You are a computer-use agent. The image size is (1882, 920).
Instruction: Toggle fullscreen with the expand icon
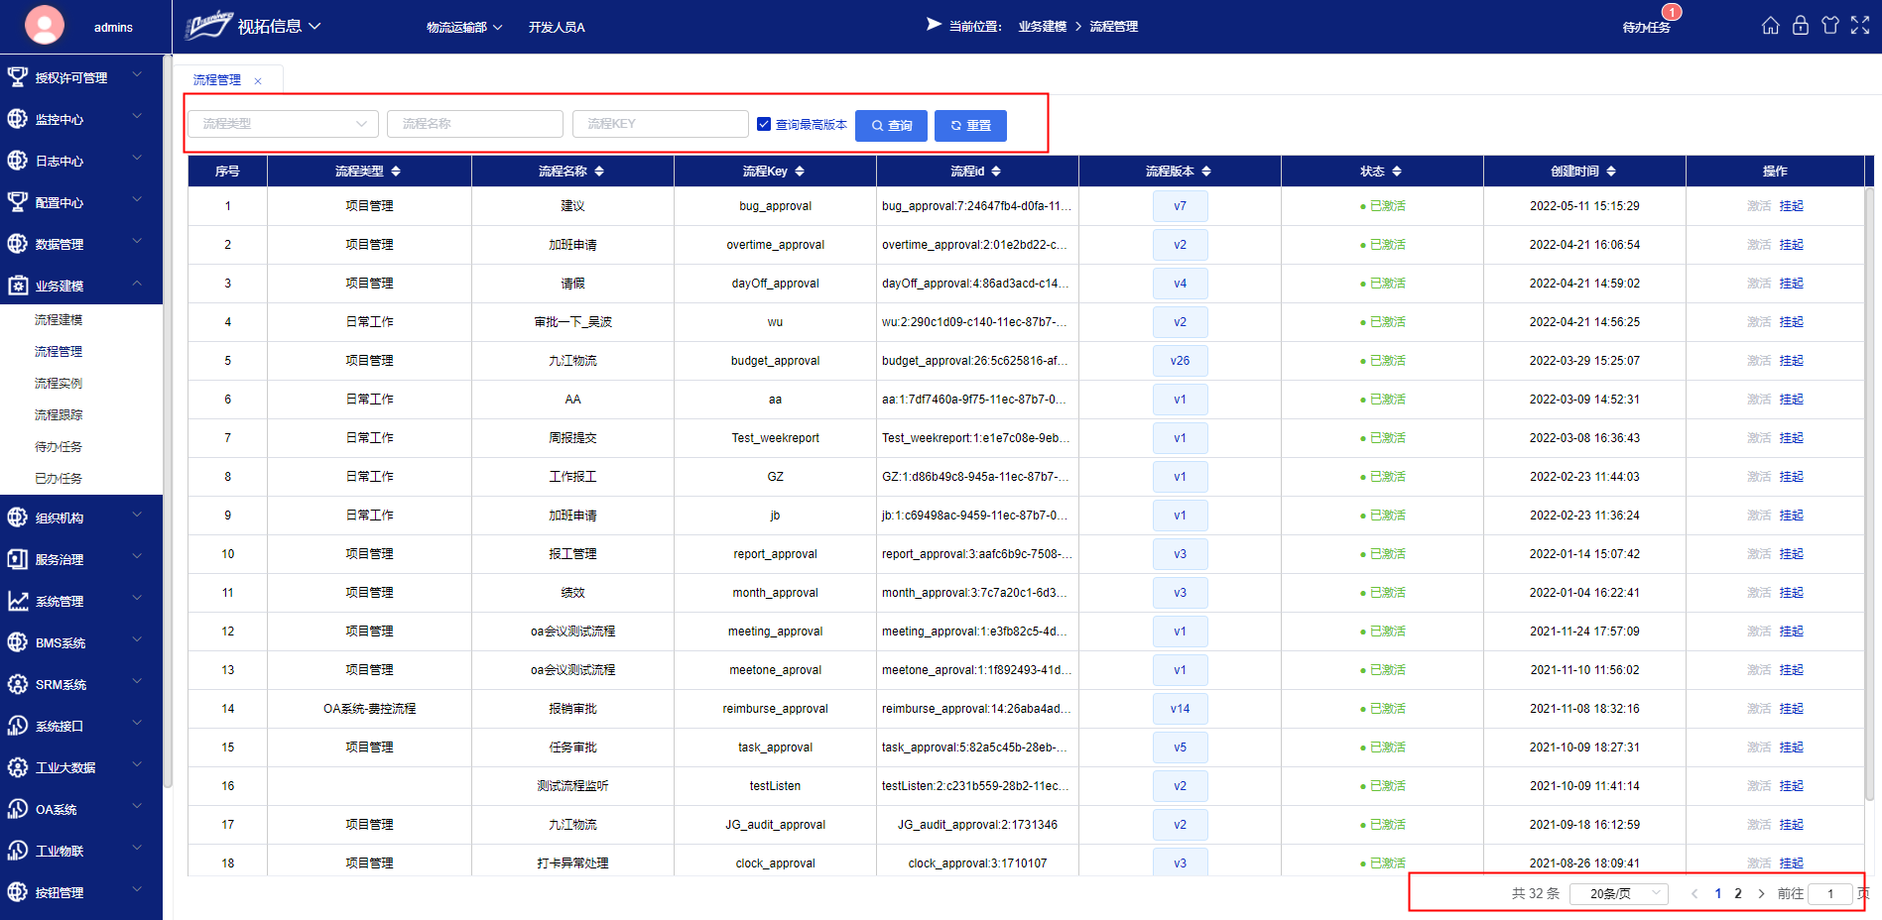(1860, 26)
